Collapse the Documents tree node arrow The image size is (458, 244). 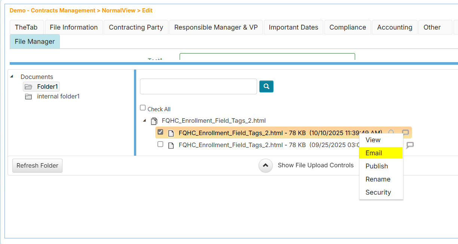tap(12, 76)
